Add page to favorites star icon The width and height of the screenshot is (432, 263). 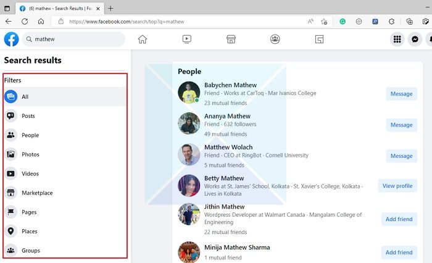tap(324, 22)
